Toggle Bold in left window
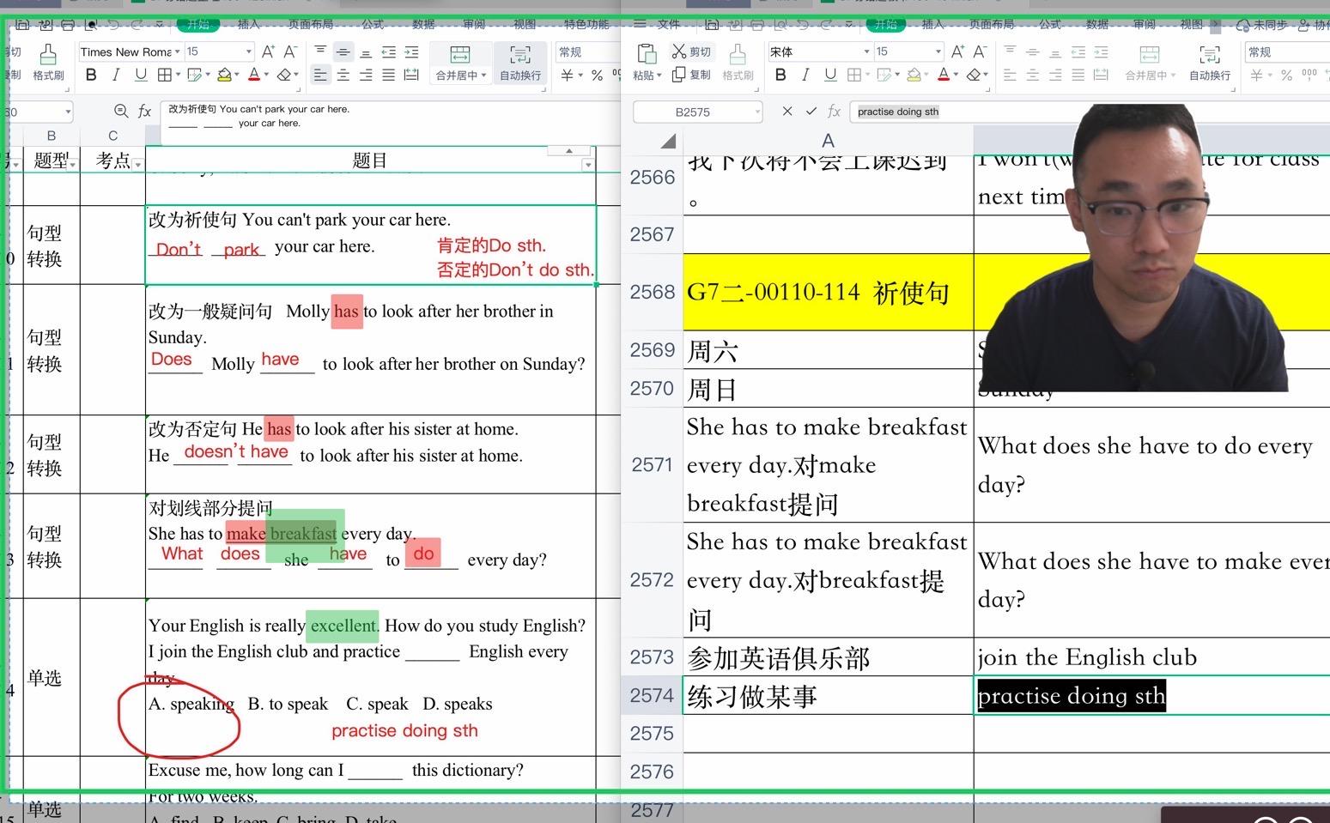 point(91,76)
